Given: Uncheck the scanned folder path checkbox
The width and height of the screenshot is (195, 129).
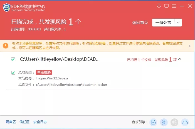Looking at the screenshot, I should click(x=13, y=59).
